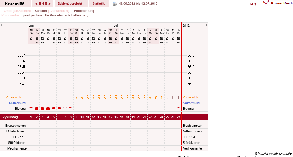Click the date header 12. Do

179,32
